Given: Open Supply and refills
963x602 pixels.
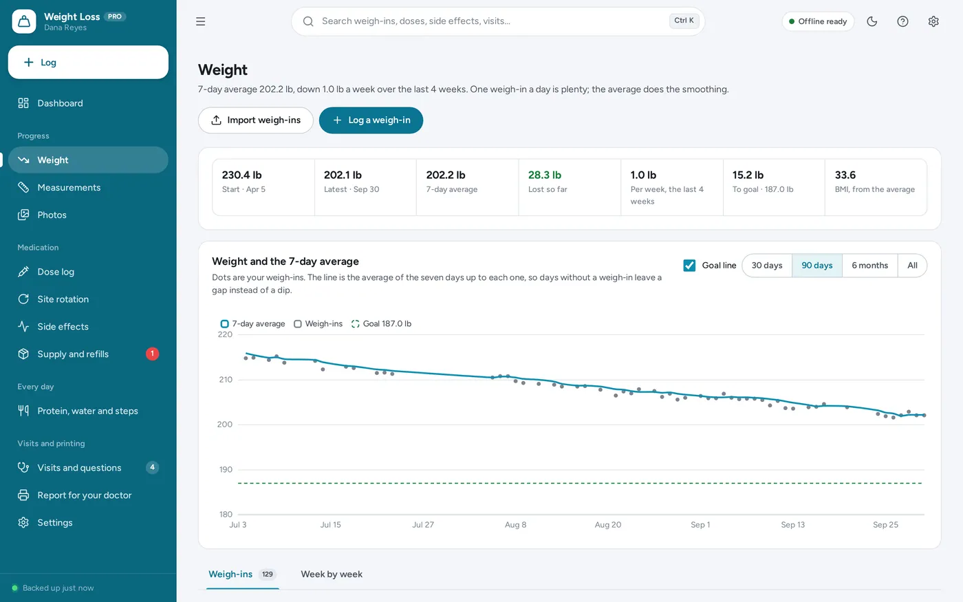Looking at the screenshot, I should point(88,354).
